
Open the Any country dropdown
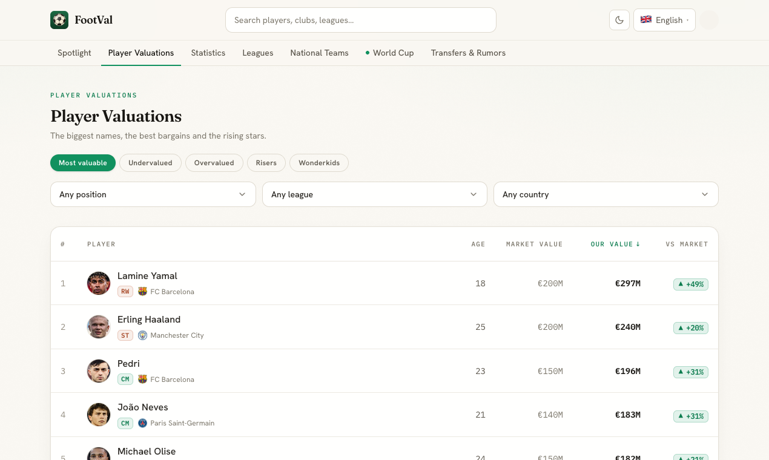pos(606,194)
